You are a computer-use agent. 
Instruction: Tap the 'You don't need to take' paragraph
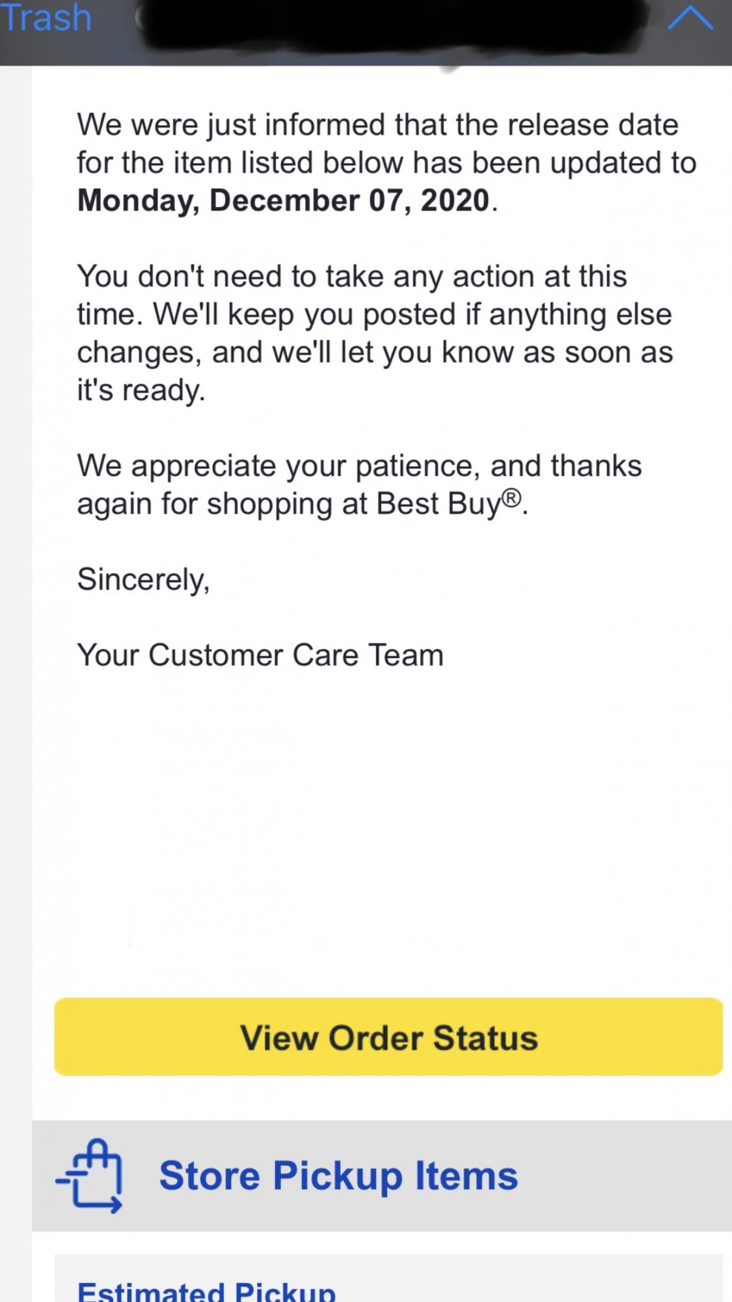point(375,333)
